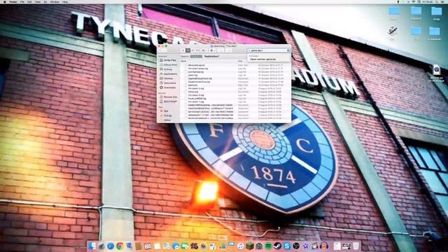Switch Finder to list view
Viewport: 448px width, 252px height.
click(188, 50)
